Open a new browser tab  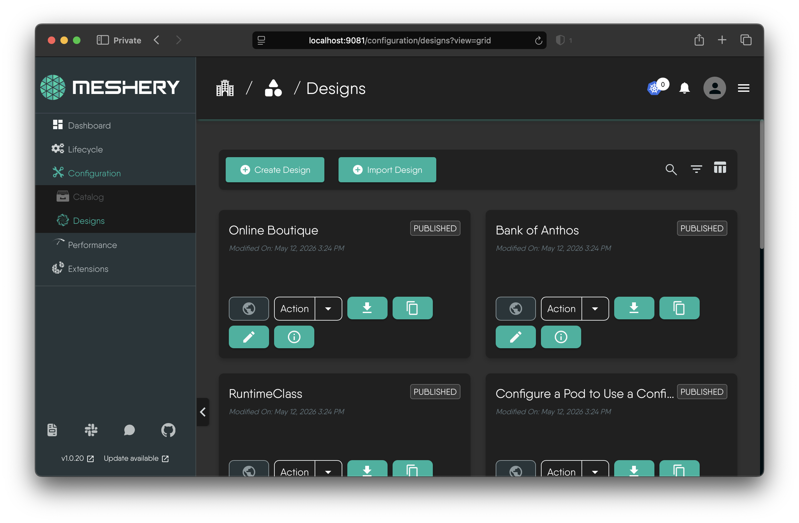click(x=722, y=40)
